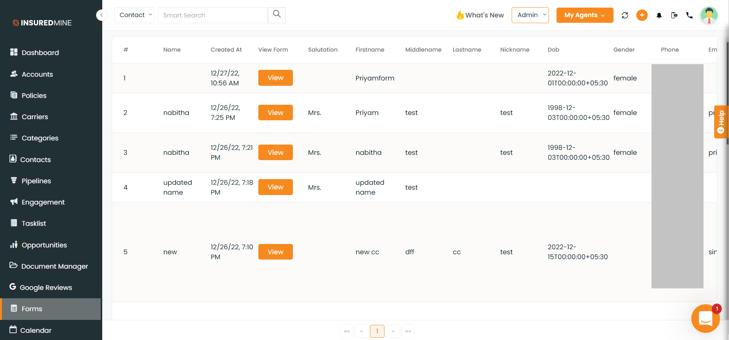Viewport: 729px width, 340px height.
Task: Click the Smart Search input field
Action: 213,15
